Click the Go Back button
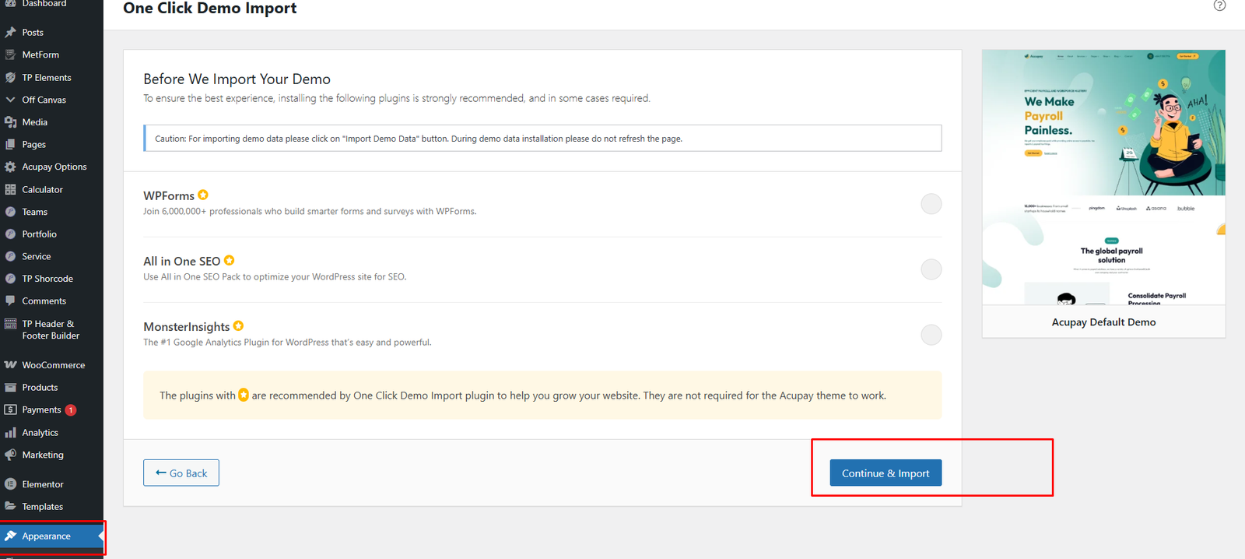The height and width of the screenshot is (559, 1245). (x=181, y=473)
